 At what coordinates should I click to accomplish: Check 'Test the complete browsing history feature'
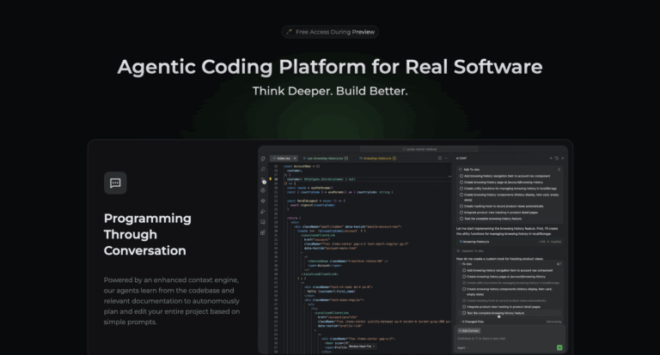tap(461, 219)
